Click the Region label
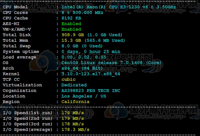Image resolution: width=200 pixels, height=136 pixels. coord(11,102)
